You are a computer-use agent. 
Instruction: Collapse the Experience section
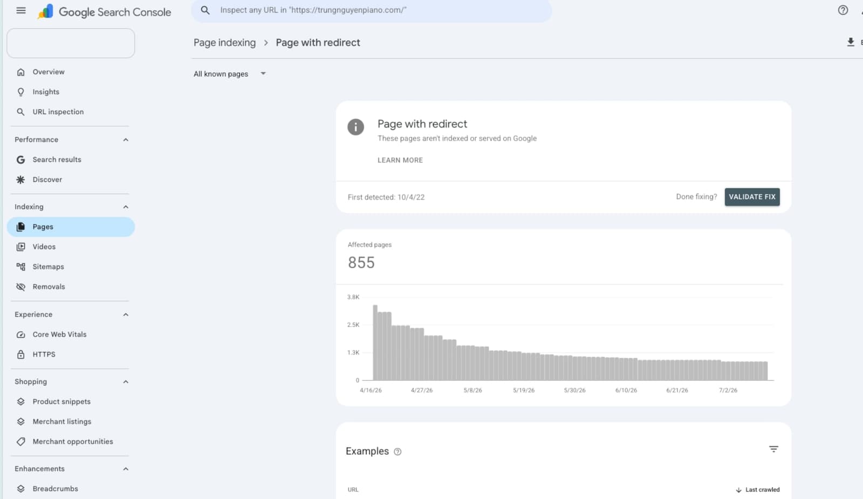pyautogui.click(x=126, y=315)
